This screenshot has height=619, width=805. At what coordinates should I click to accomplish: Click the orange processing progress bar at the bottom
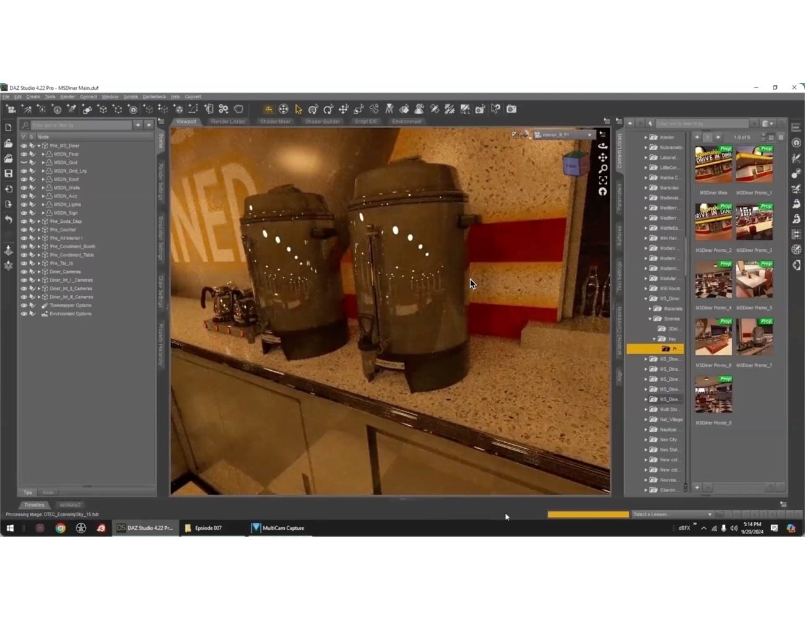[x=587, y=514]
